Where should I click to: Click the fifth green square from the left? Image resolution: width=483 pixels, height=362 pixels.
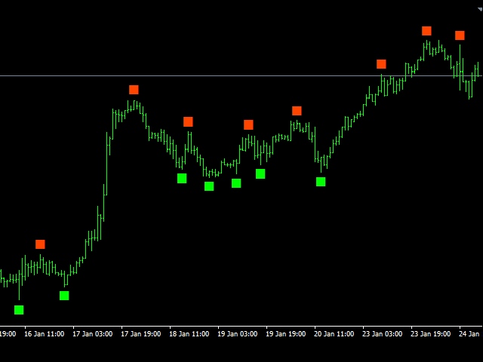click(236, 183)
